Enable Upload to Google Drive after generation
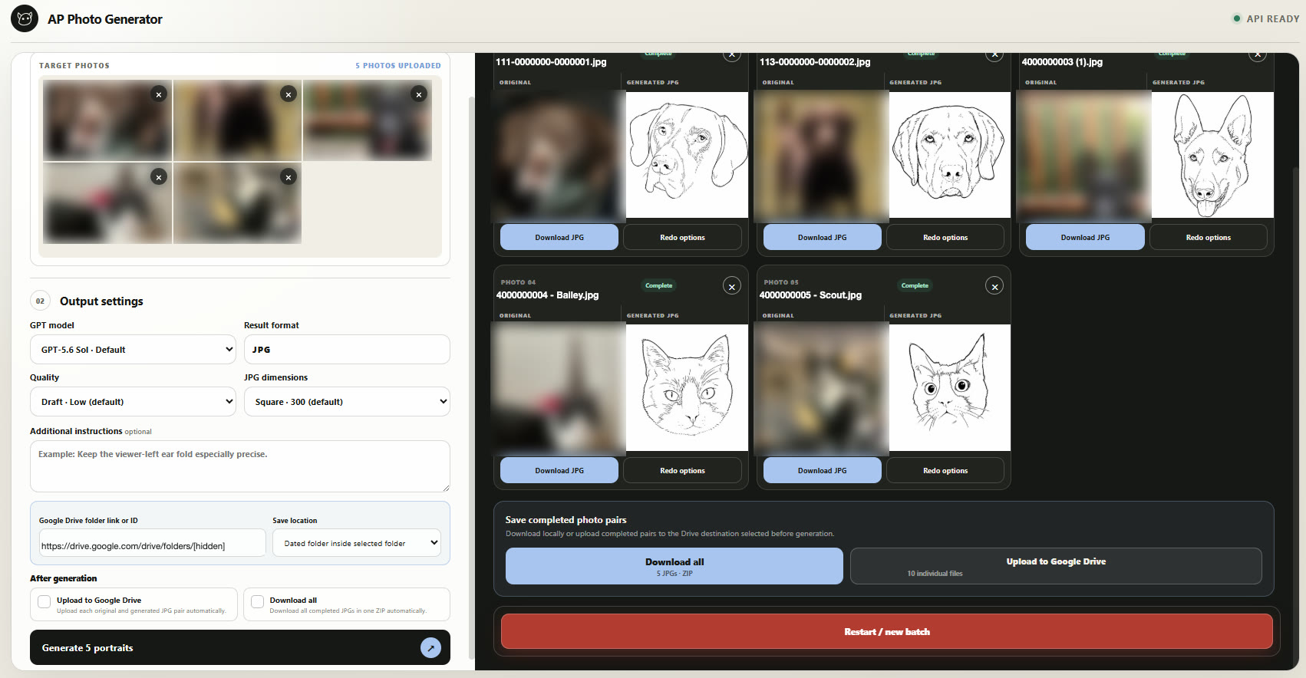The height and width of the screenshot is (678, 1306). click(x=45, y=602)
